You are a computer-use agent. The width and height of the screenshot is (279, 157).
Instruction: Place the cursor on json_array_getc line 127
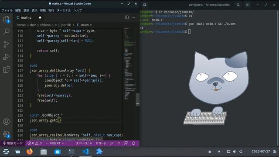pyautogui.click(x=45, y=120)
